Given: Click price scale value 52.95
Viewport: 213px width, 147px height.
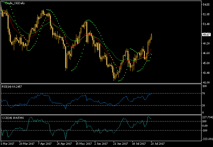Looking at the screenshot, I should 206,14.
